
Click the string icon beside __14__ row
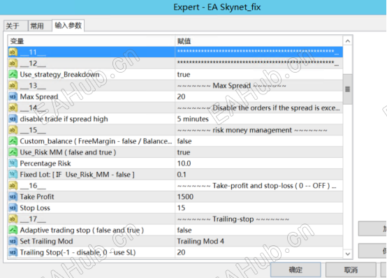[13, 108]
